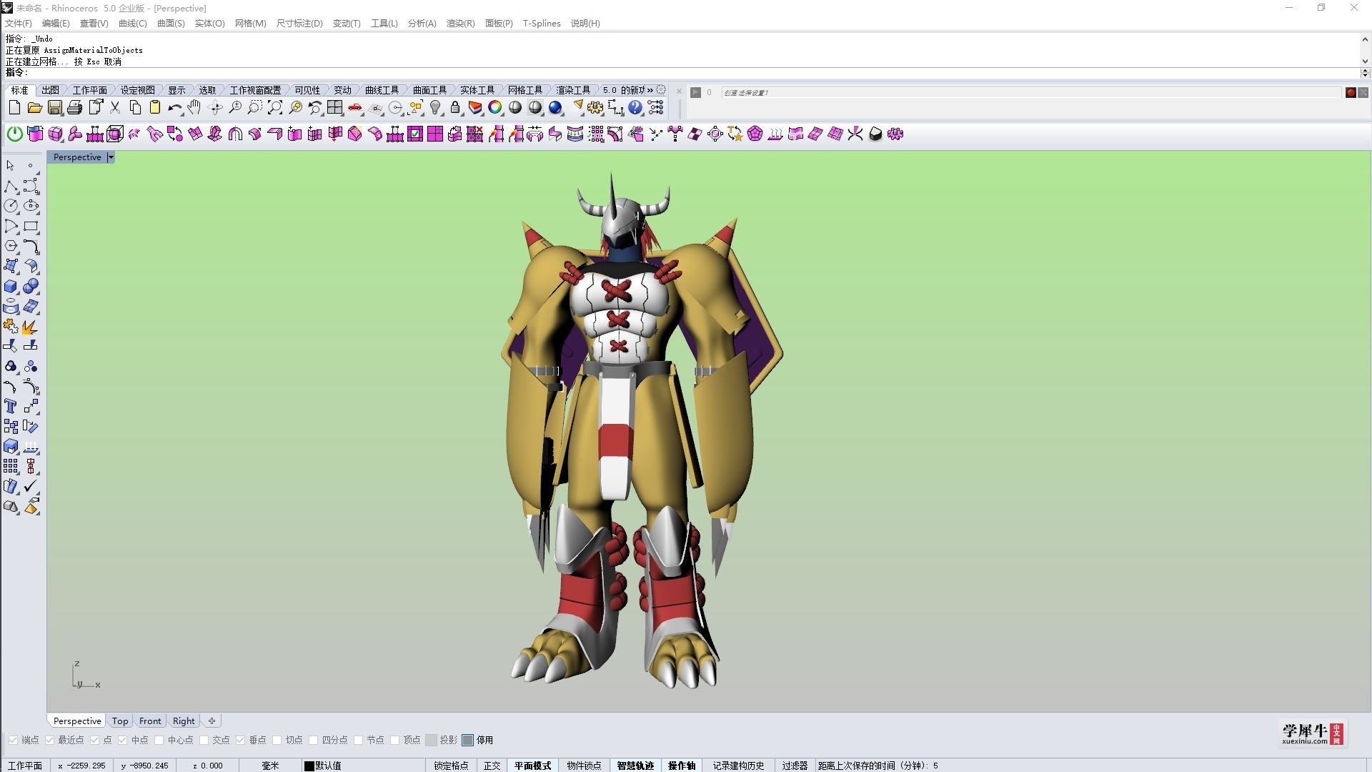Toggle 记录建构历史 in status bar

click(x=738, y=766)
